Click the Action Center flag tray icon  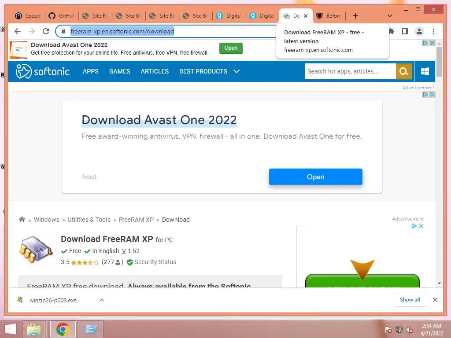(388, 330)
